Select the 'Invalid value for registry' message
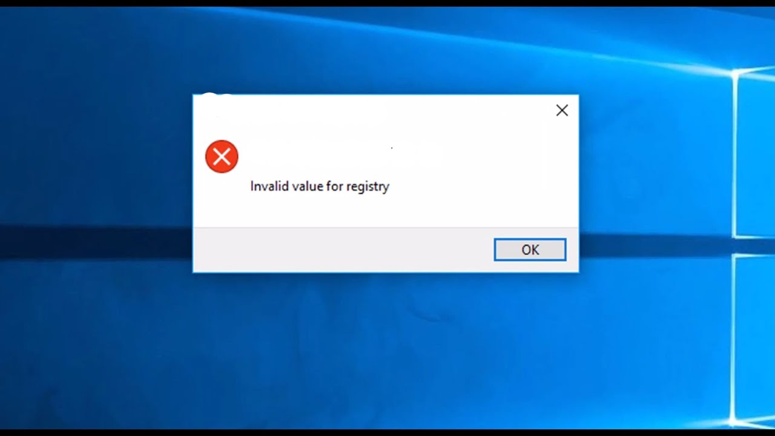 pyautogui.click(x=320, y=187)
